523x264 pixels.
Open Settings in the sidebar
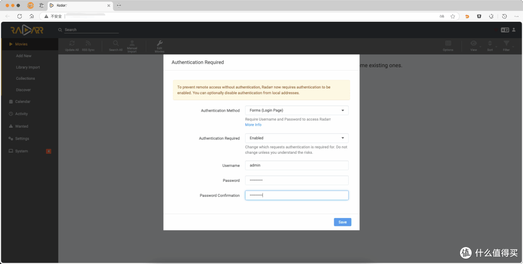click(x=22, y=138)
